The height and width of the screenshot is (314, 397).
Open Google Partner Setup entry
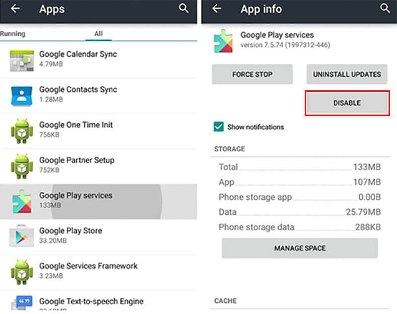click(x=98, y=166)
